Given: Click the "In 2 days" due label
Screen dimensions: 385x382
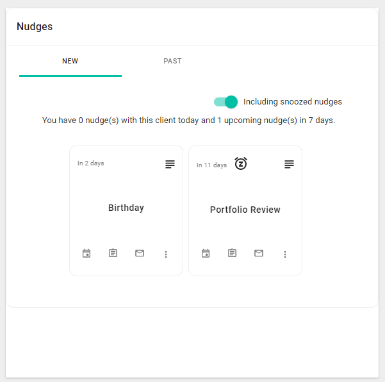Looking at the screenshot, I should click(91, 163).
